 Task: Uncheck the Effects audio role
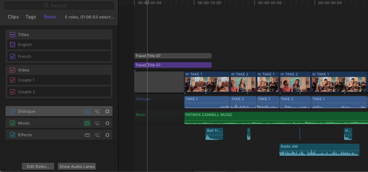[13, 135]
